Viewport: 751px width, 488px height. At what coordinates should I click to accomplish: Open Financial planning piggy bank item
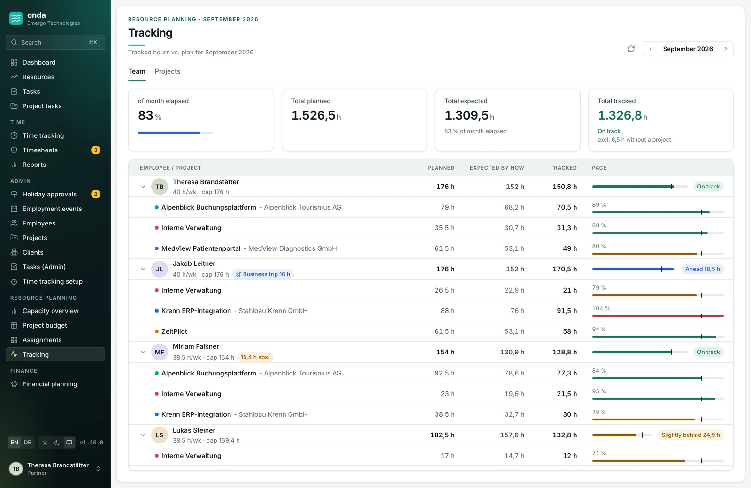(x=55, y=384)
